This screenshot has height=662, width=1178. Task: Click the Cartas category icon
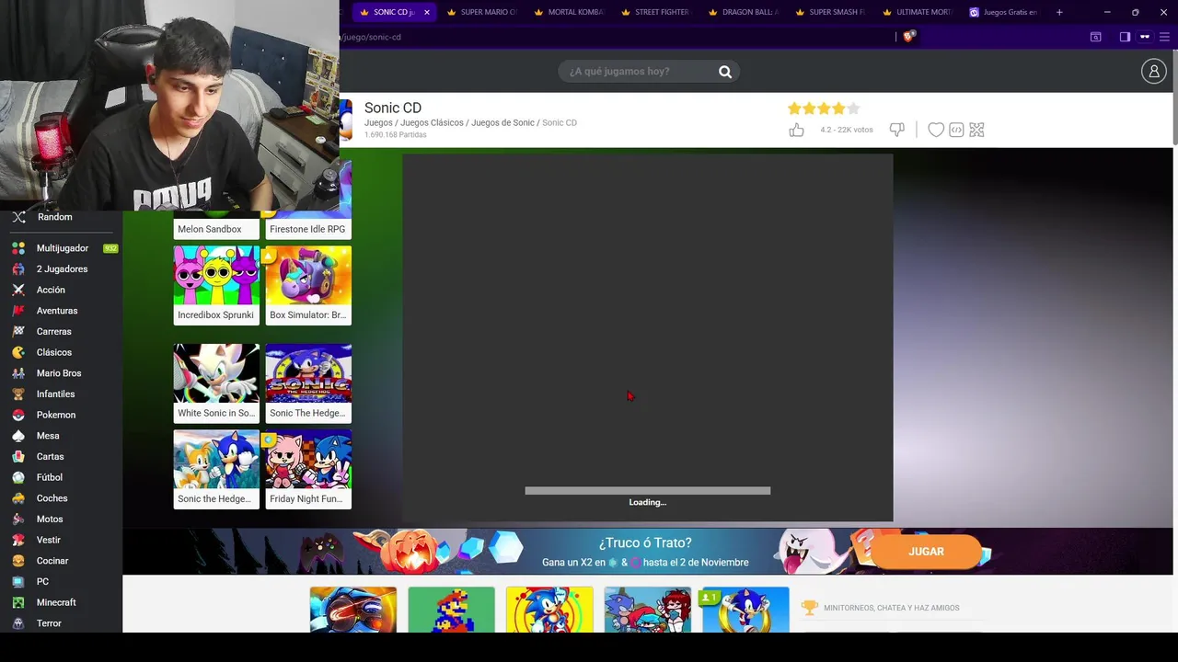click(18, 457)
